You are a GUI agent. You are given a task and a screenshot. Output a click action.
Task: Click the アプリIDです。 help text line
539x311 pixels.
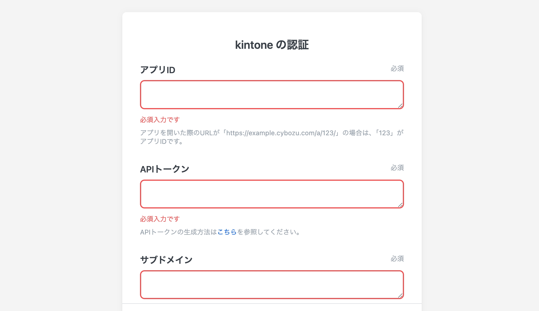click(161, 142)
